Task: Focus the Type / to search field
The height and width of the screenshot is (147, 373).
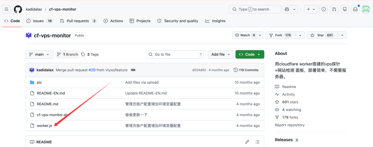Action: [255, 9]
